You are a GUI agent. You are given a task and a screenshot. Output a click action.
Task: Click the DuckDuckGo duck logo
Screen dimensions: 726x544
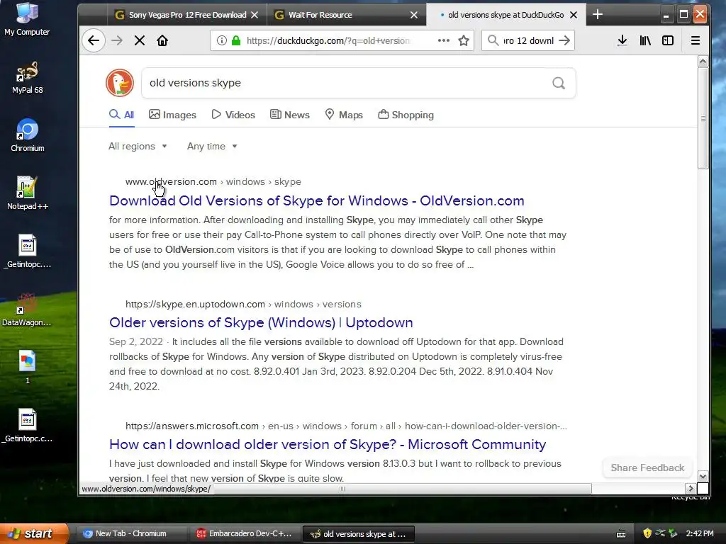point(119,83)
